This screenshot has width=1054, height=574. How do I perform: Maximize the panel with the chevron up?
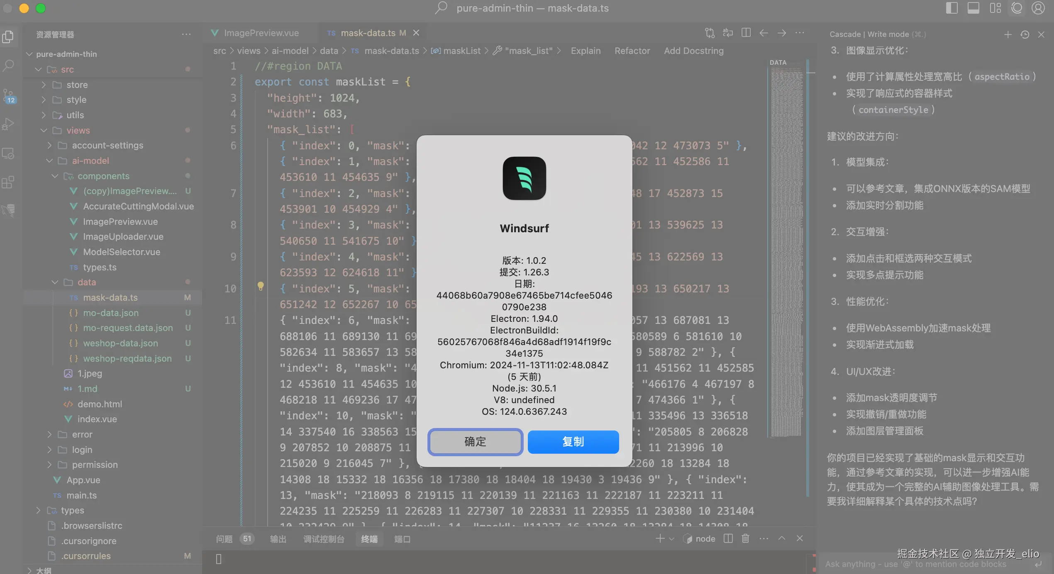click(782, 538)
